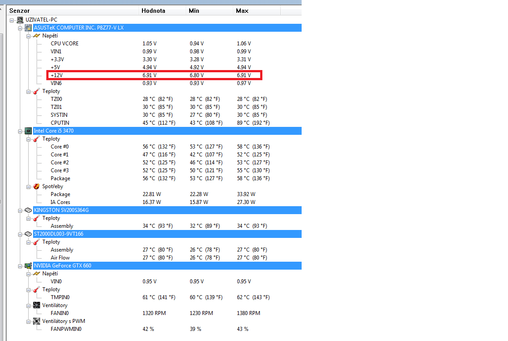
Task: Collapse Teploty group under KINGSTON
Action: [x=29, y=219]
